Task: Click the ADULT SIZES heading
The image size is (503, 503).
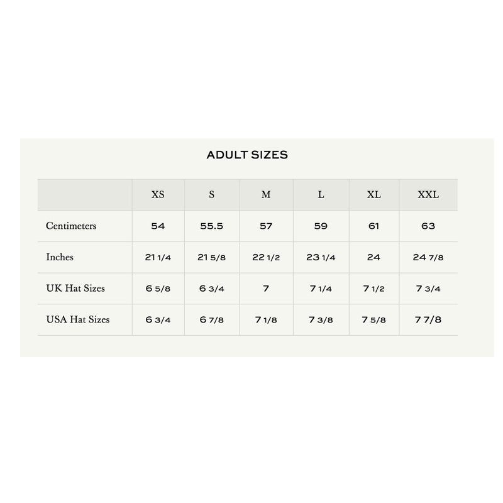Action: coord(247,155)
